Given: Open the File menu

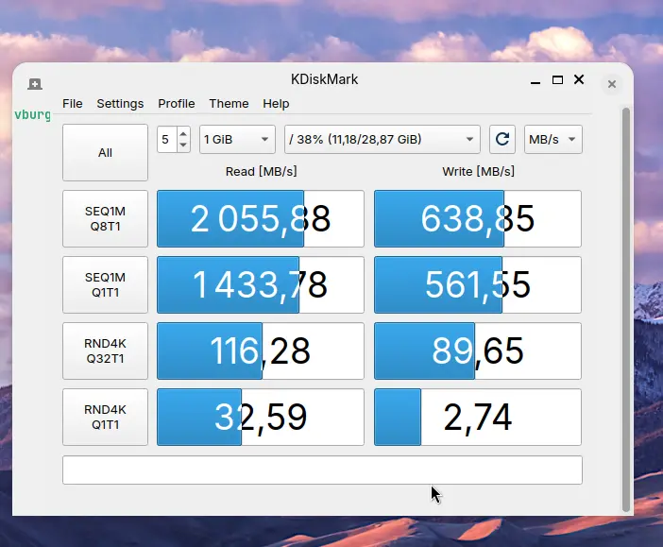Looking at the screenshot, I should [73, 104].
